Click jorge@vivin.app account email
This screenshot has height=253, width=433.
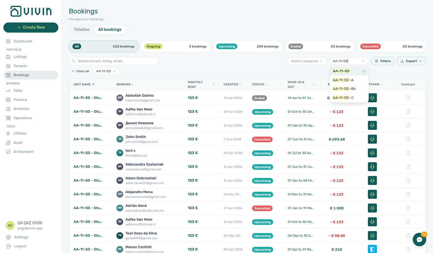(x=30, y=228)
